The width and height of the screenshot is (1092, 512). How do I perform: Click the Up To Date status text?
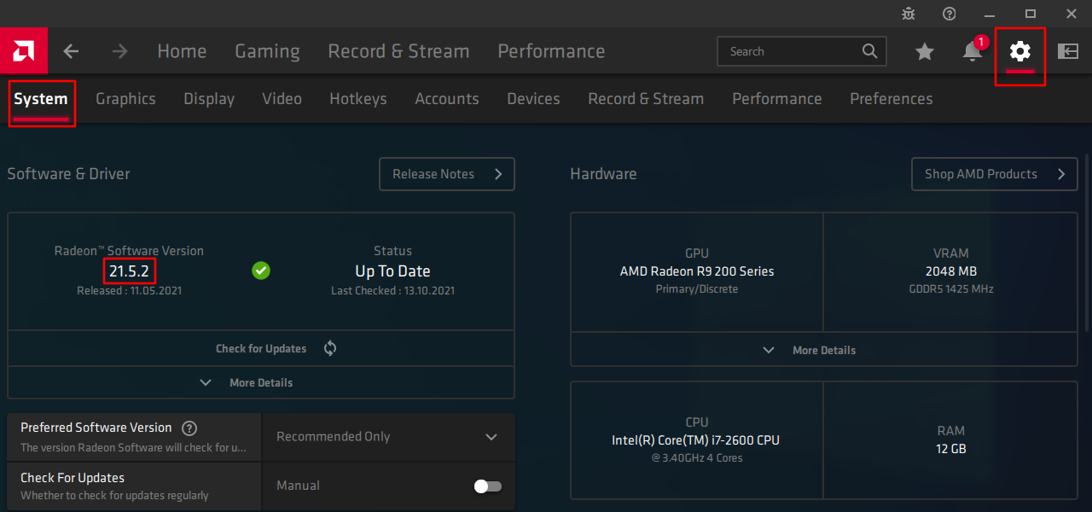tap(392, 271)
